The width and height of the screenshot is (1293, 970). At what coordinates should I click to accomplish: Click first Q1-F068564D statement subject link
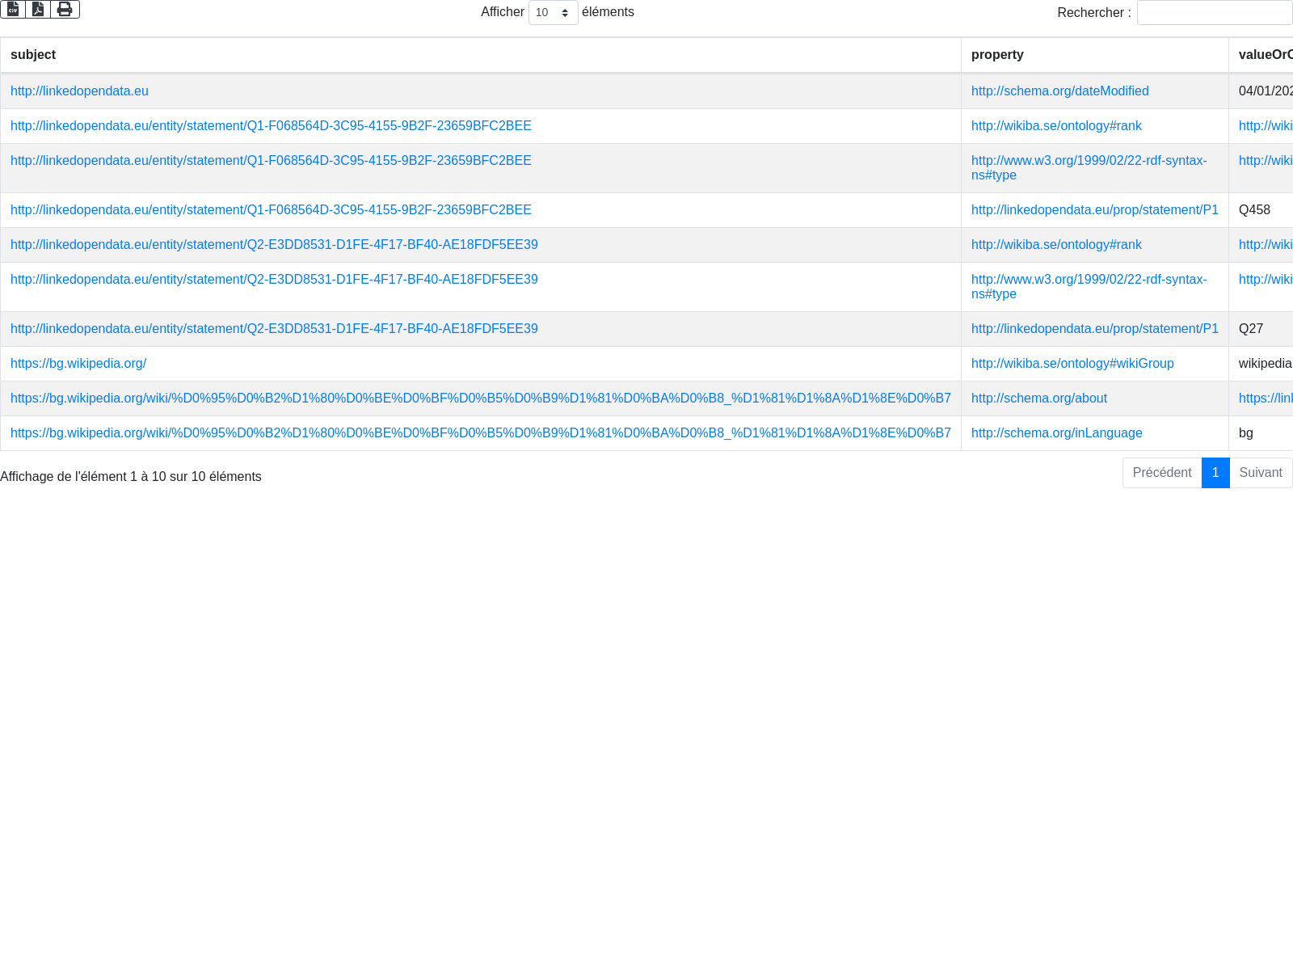(x=271, y=126)
